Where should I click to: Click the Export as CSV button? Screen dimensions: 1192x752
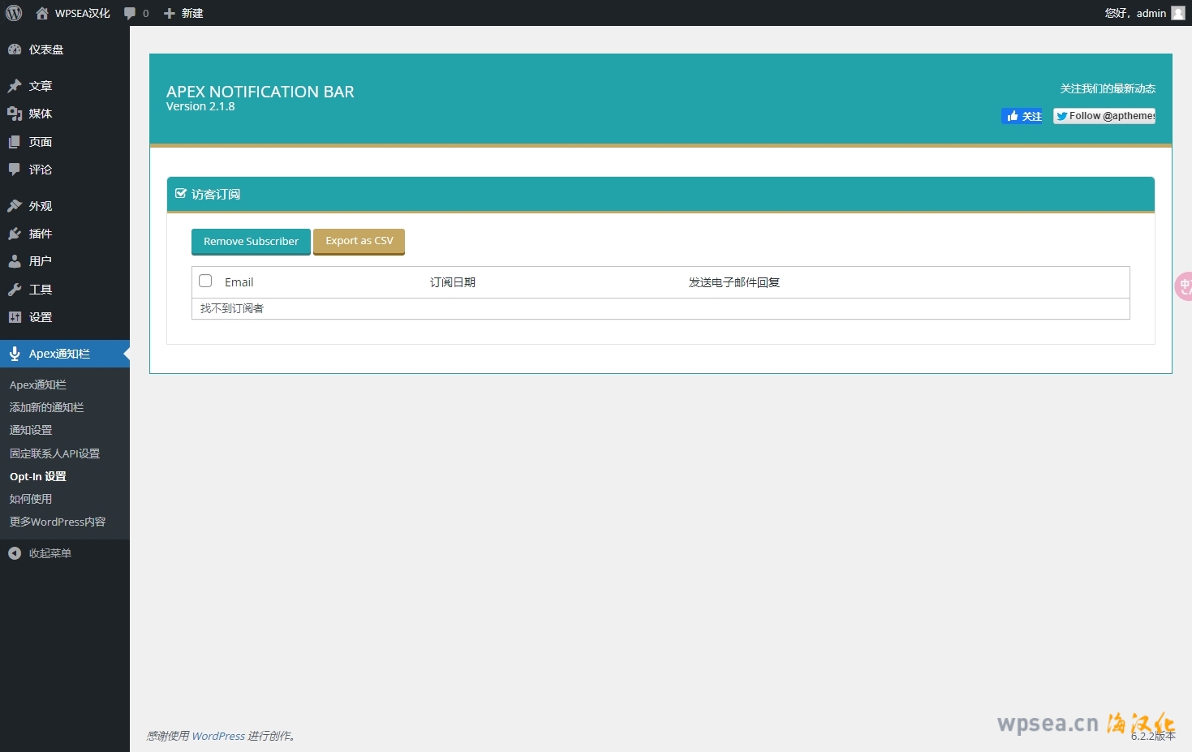coord(359,241)
